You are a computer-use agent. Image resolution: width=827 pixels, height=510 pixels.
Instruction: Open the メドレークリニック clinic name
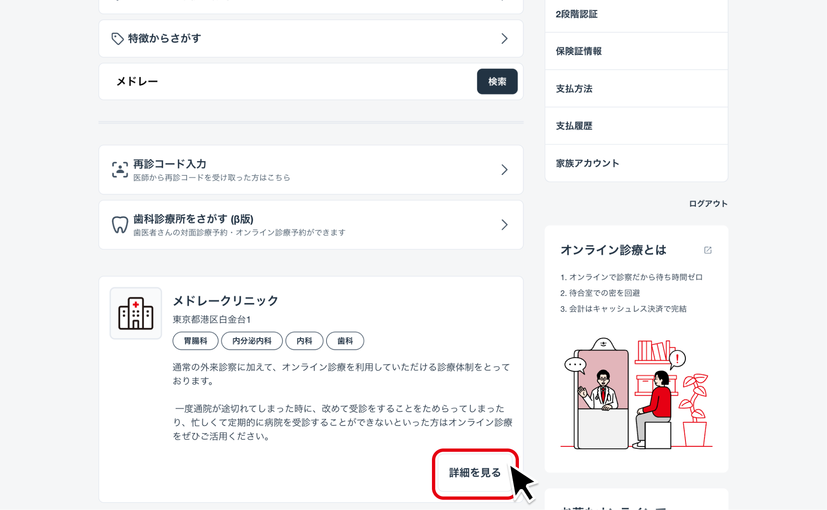pyautogui.click(x=226, y=301)
